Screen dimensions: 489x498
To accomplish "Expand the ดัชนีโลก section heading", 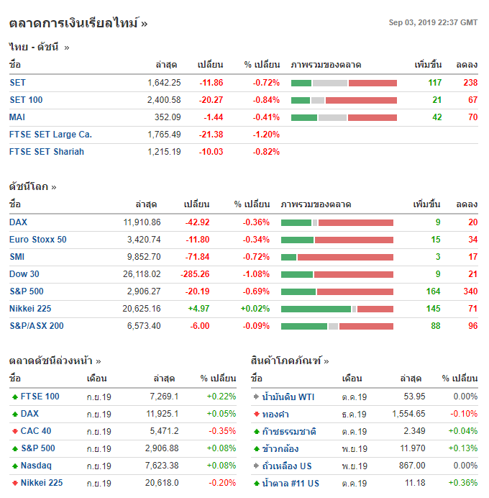I will click(32, 186).
